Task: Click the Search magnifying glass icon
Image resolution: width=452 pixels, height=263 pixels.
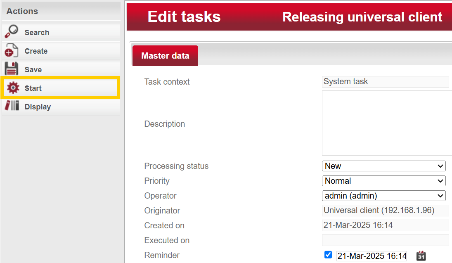Action: click(11, 32)
